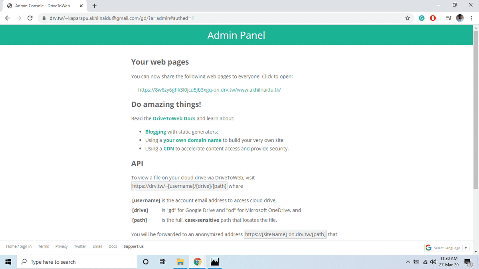Open the Wi-Fi network tray icon
Viewport: 479px width, 269px height.
pyautogui.click(x=425, y=262)
